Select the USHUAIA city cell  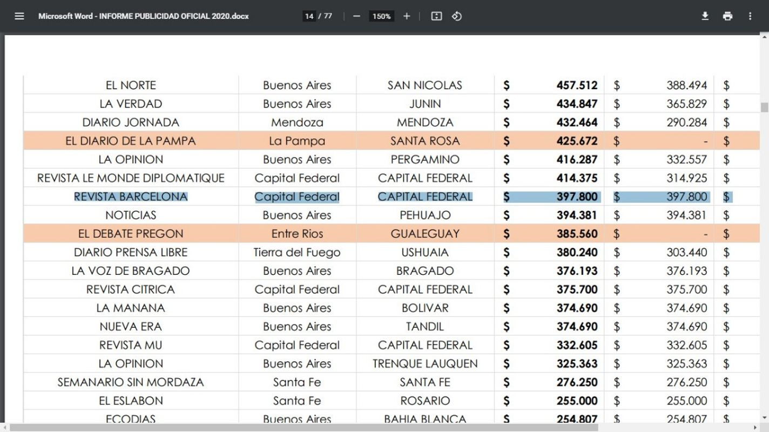tap(425, 252)
